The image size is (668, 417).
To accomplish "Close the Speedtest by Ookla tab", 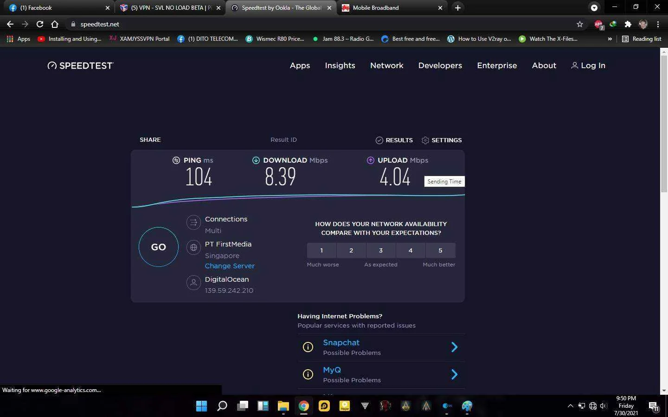I will (x=329, y=8).
